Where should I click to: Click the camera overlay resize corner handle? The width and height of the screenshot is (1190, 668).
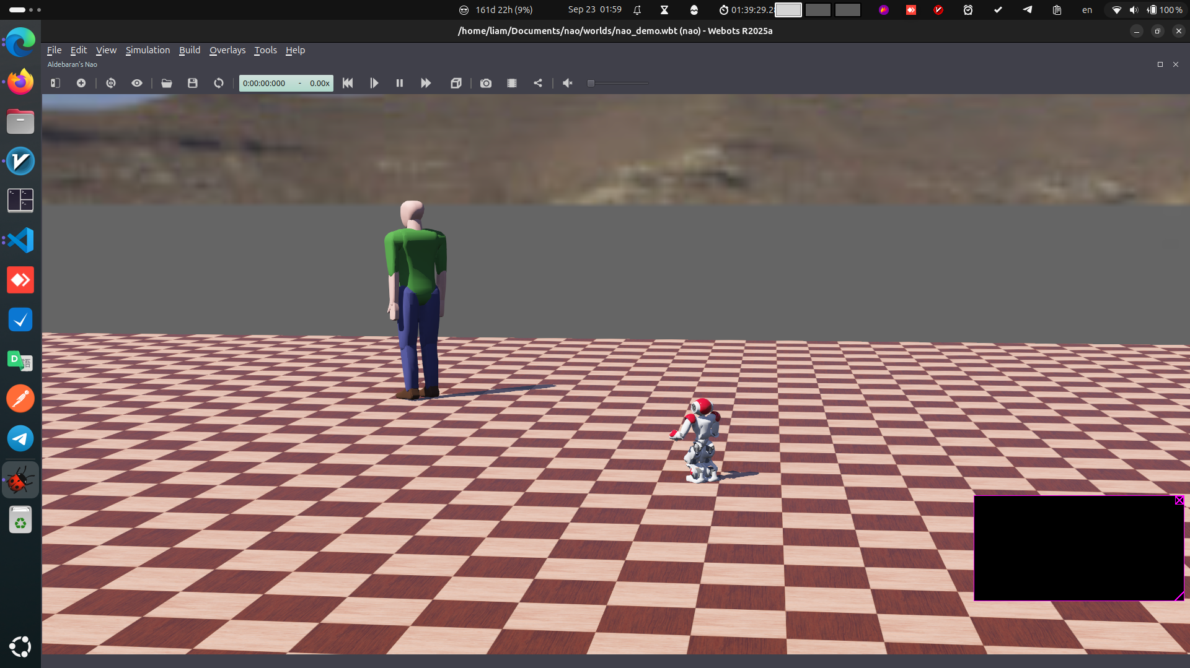(x=1179, y=596)
